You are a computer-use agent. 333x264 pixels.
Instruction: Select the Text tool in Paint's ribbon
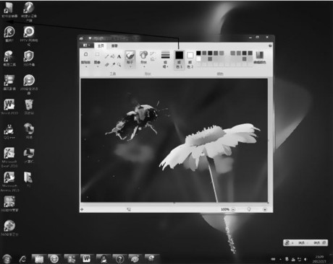click(x=119, y=57)
